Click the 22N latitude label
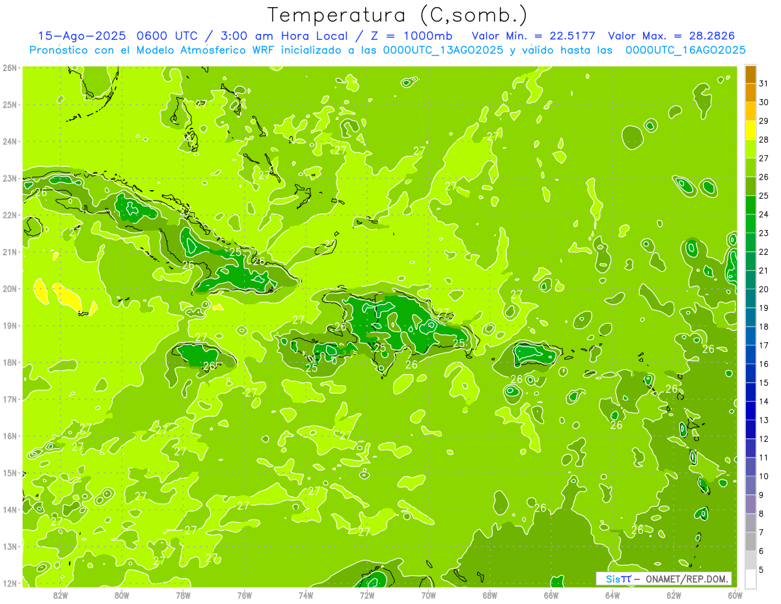 (10, 215)
